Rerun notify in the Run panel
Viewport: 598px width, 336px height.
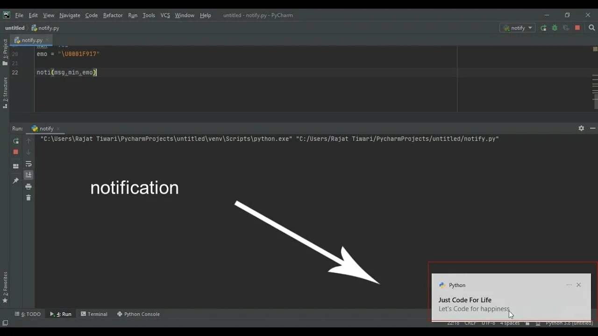(x=16, y=140)
